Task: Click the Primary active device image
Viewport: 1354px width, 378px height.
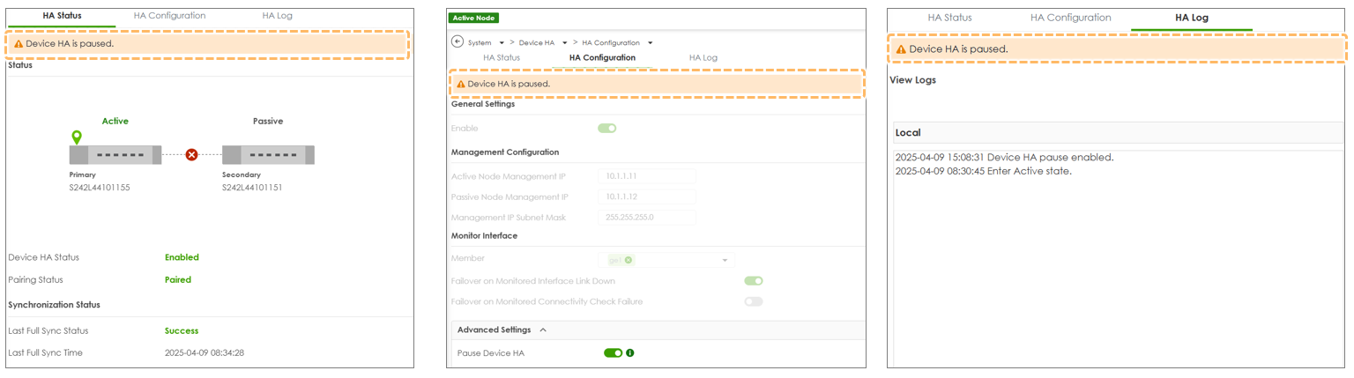Action: (115, 155)
